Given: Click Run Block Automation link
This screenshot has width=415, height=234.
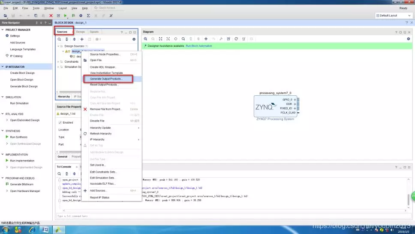Looking at the screenshot, I should (x=199, y=46).
